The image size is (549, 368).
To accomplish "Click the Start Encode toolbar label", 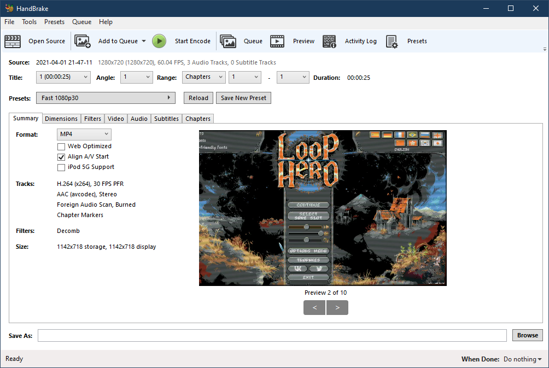I will [192, 42].
